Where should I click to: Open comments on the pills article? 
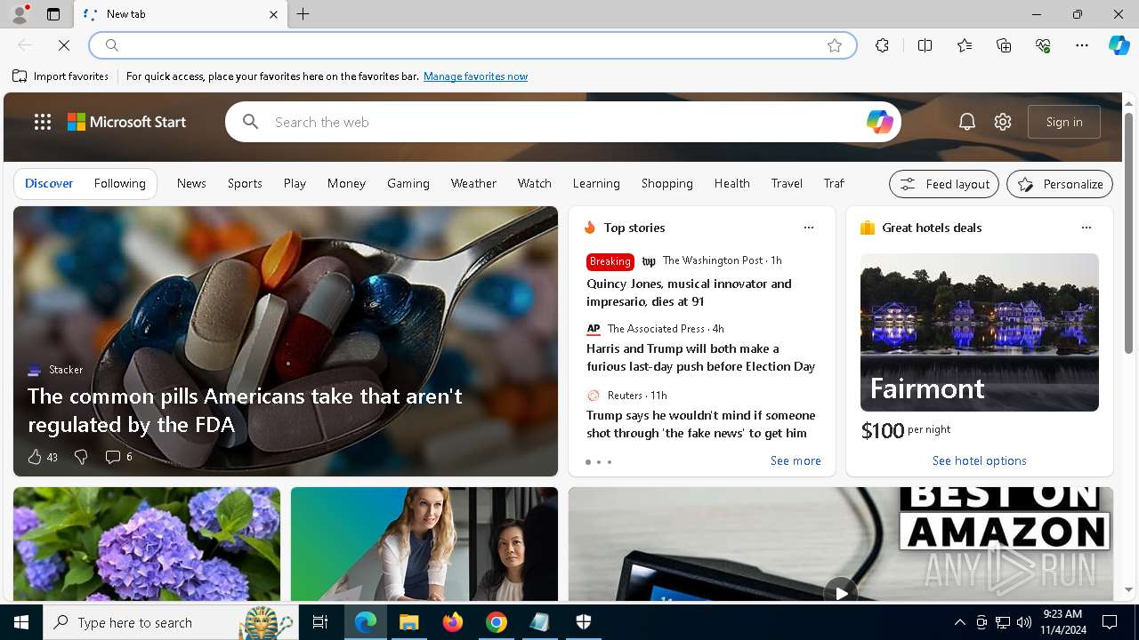tap(118, 457)
